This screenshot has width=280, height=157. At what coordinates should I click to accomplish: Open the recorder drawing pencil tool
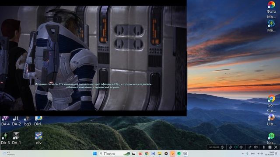coord(250,147)
